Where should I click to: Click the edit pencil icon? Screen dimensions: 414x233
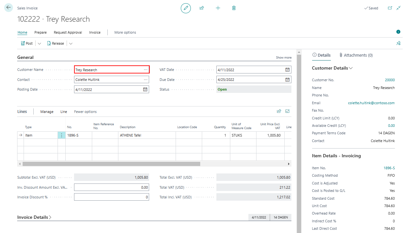coord(186,8)
